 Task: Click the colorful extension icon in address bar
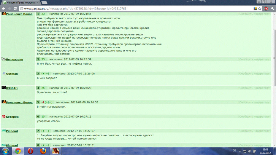(255, 9)
